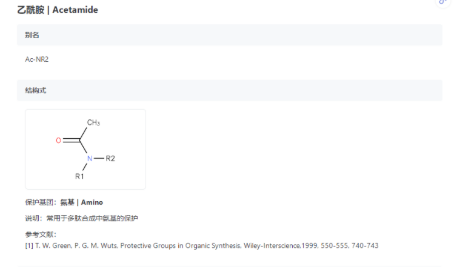The width and height of the screenshot is (454, 269).
Task: Click the red oxygen atom in structure
Action: [x=58, y=141]
